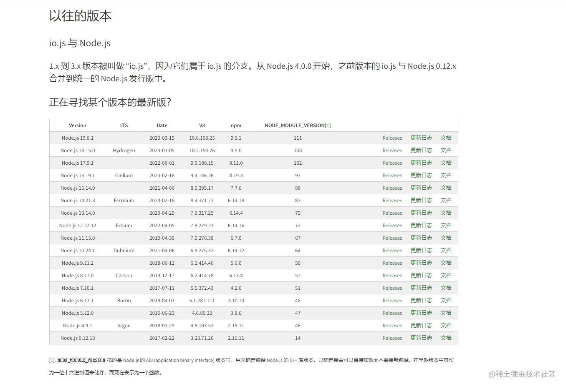Open Releases link for Node.js 9.11.2
The image size is (566, 389).
tap(392, 263)
